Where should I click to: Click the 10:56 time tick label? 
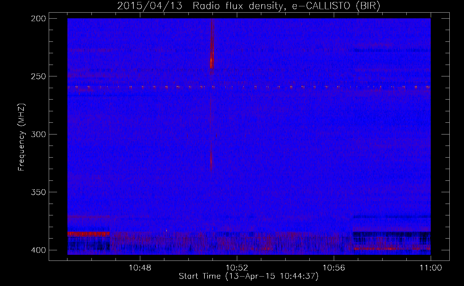click(334, 268)
